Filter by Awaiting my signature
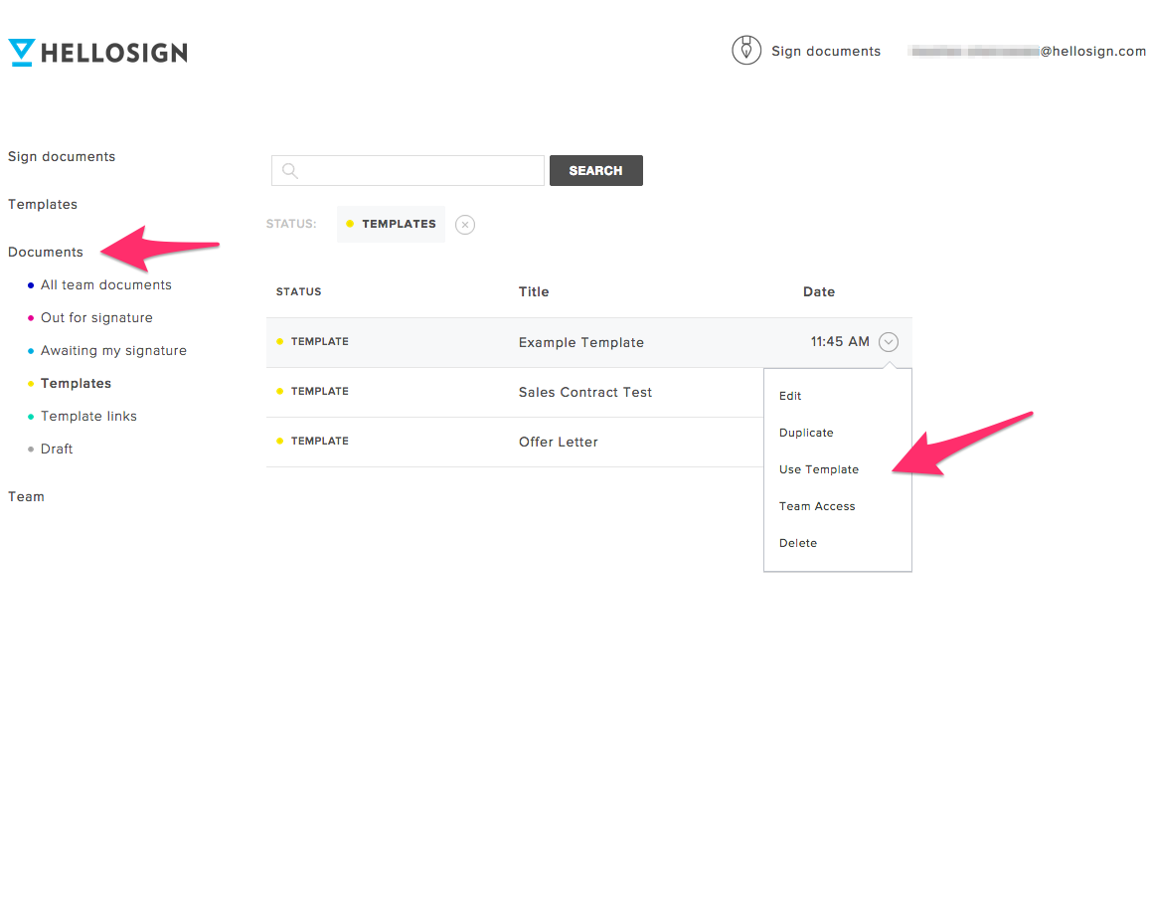The width and height of the screenshot is (1149, 903). click(x=113, y=351)
